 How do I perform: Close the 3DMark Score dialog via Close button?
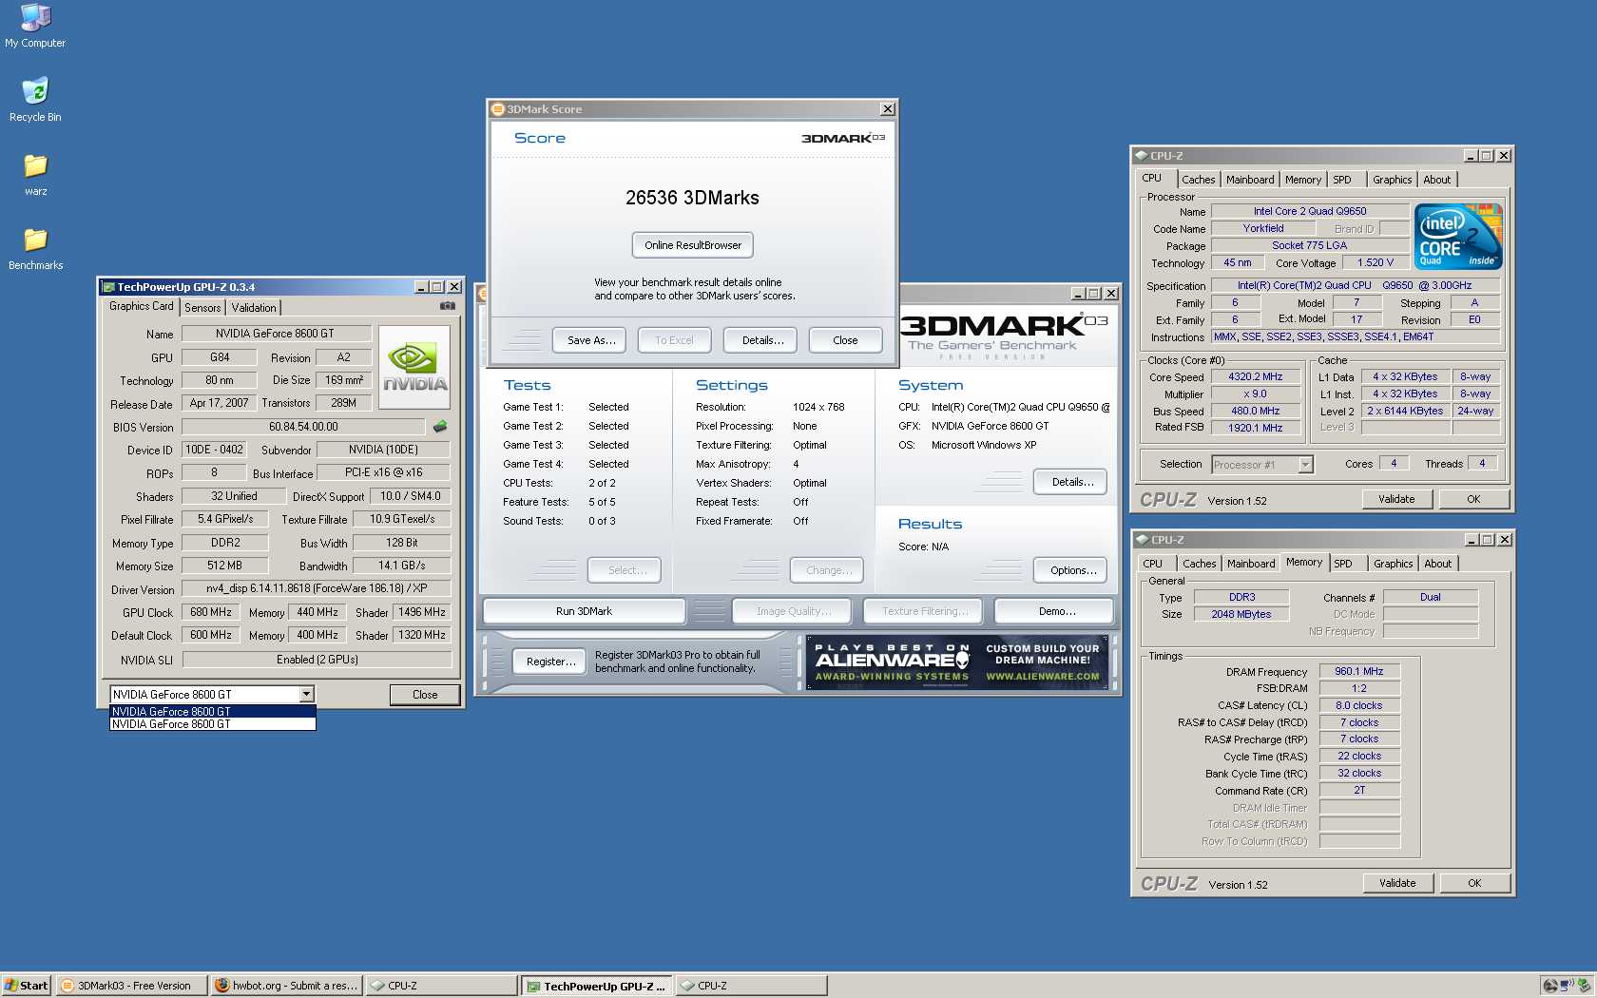pos(845,340)
